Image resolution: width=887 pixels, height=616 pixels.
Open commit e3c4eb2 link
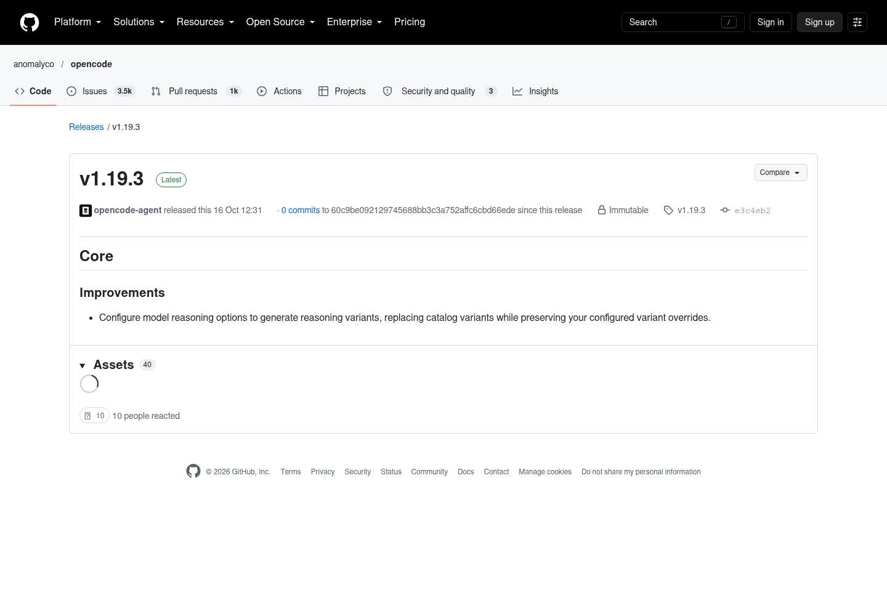coord(753,211)
